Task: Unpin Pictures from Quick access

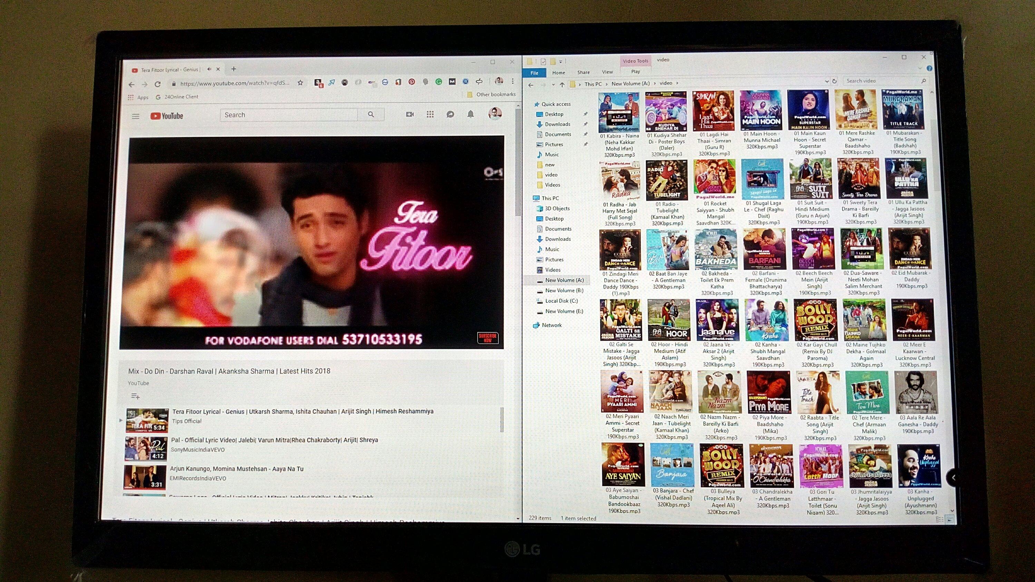Action: [x=585, y=144]
